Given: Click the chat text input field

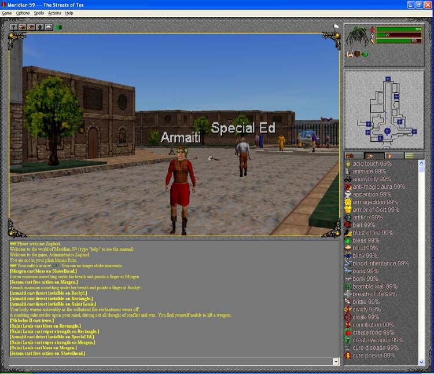Looking at the screenshot, I should [x=171, y=361].
